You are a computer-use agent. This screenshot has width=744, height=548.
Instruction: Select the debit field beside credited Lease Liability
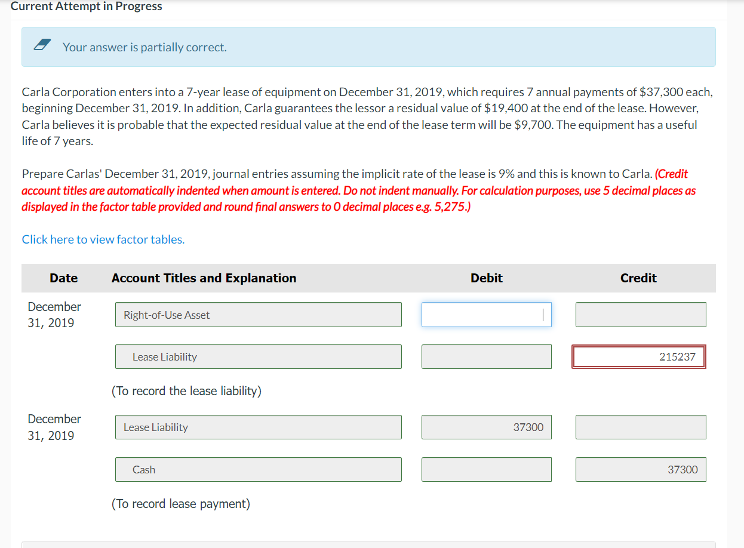[x=487, y=356]
